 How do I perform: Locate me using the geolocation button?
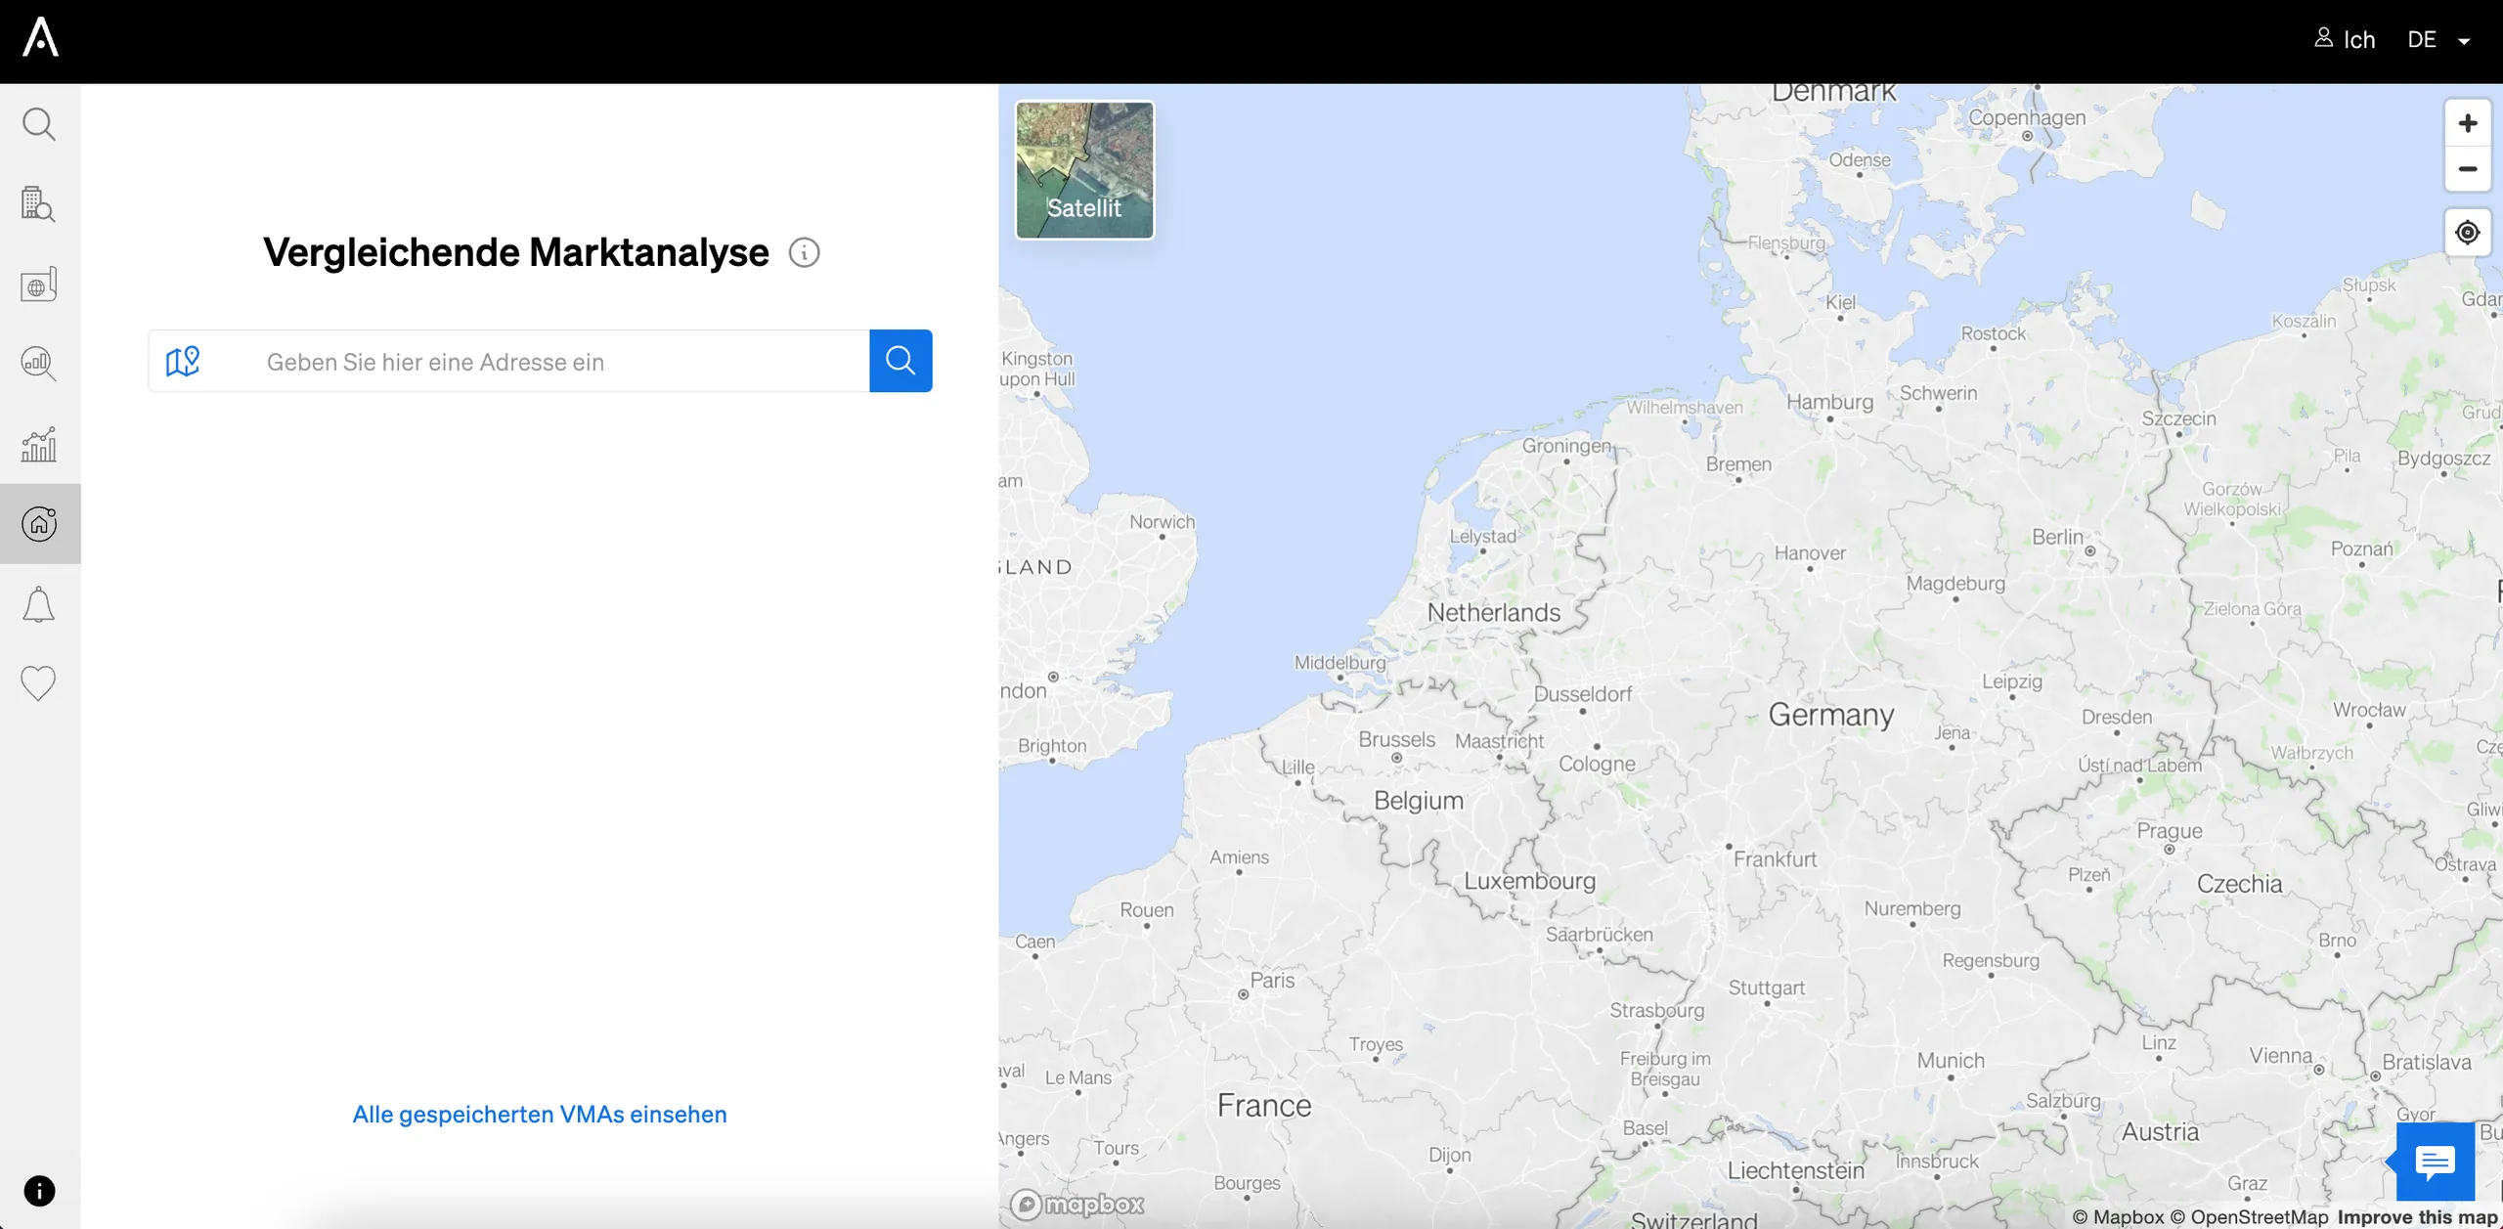click(x=2468, y=233)
